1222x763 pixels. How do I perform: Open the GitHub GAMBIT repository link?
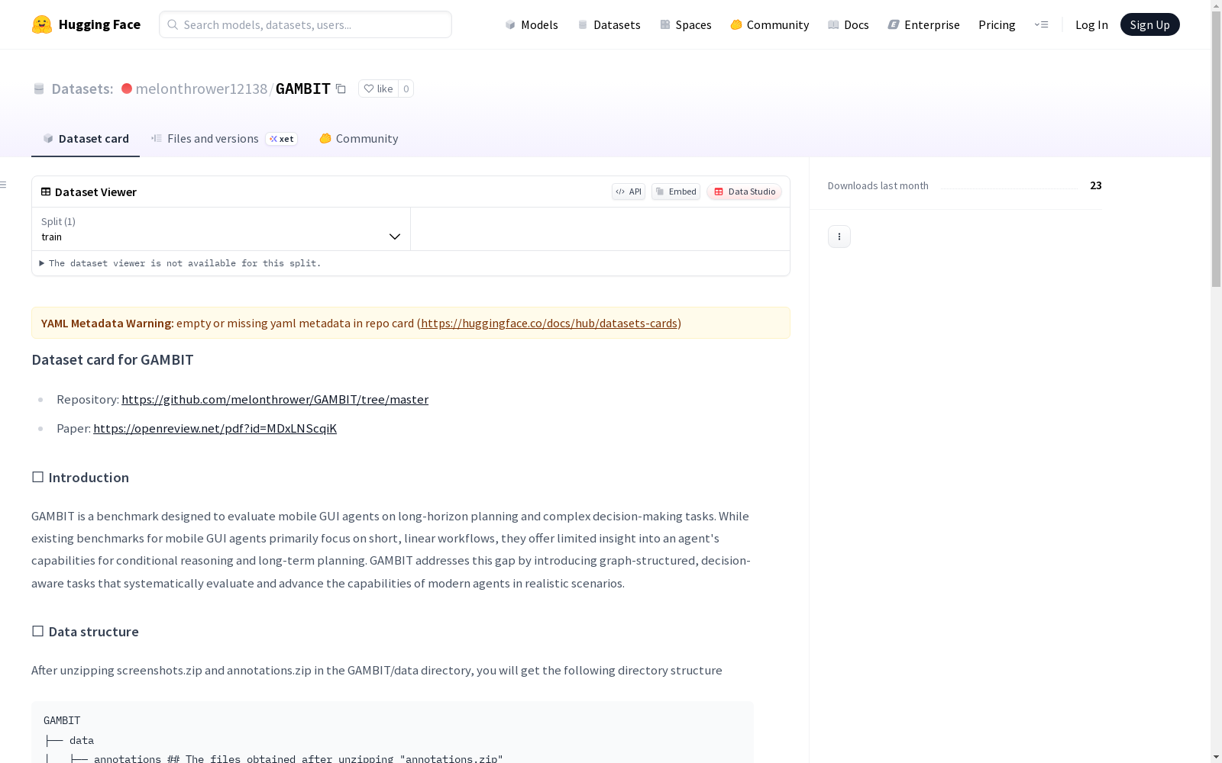click(x=275, y=399)
